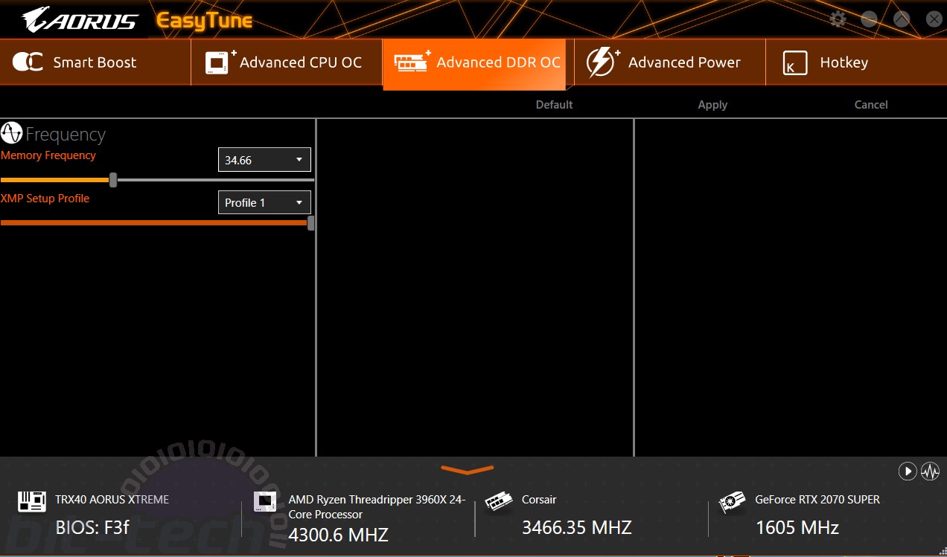Select the Advanced DDR OC tab
This screenshot has width=947, height=557.
point(474,64)
